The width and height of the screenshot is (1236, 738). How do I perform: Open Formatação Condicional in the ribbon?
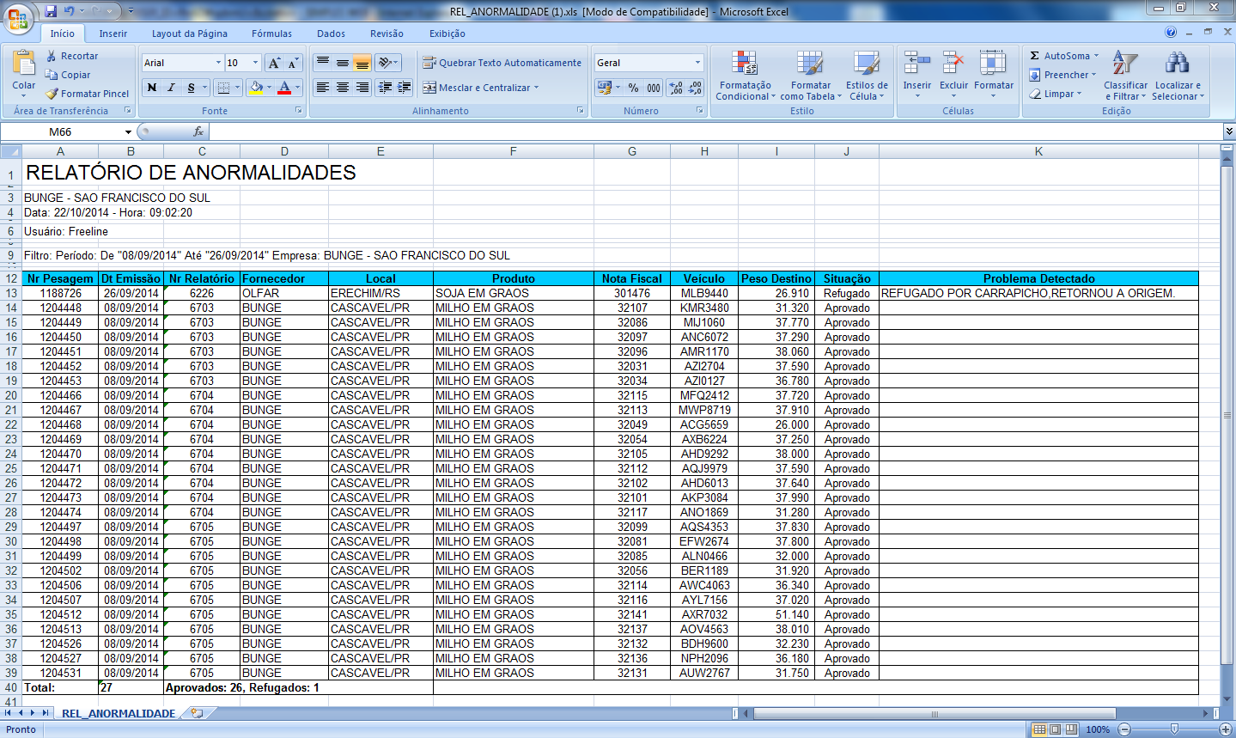click(x=745, y=75)
